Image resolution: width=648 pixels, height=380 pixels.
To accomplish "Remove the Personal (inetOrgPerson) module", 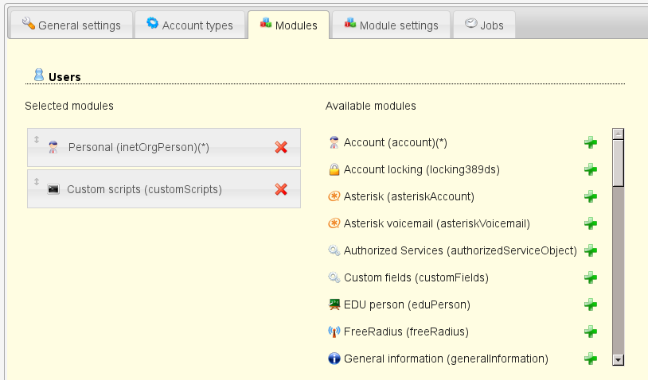I will (281, 147).
